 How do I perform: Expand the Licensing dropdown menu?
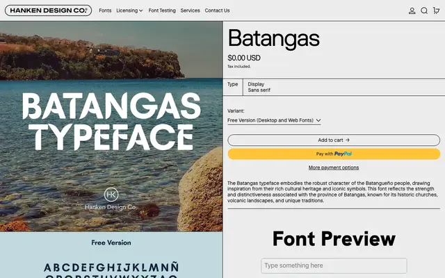[129, 10]
